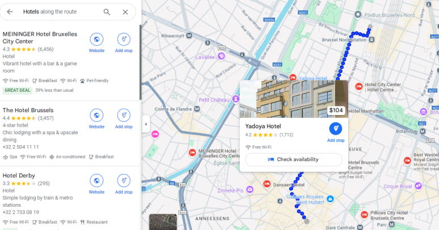
Task: Click the FlixBus Bruxelles-Nord marker
Action: click(358, 14)
